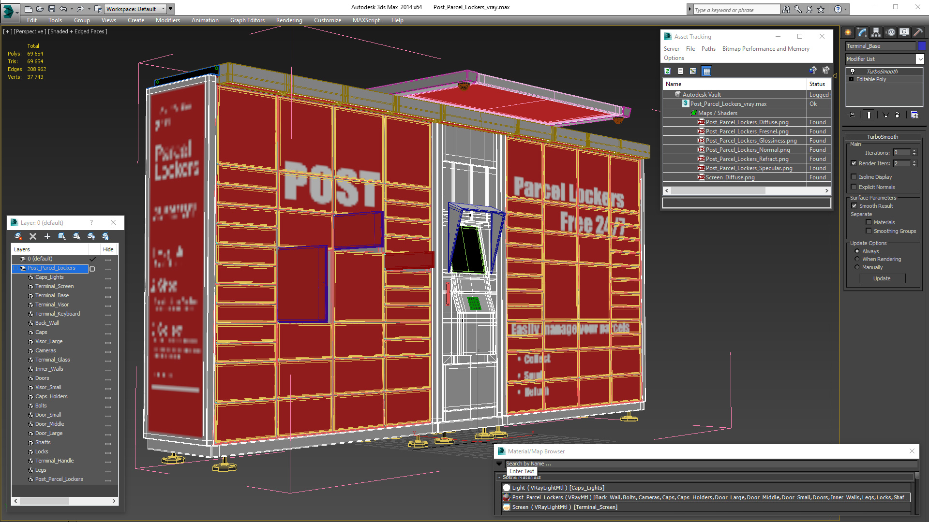Select Manually update option
The image size is (929, 522).
857,267
